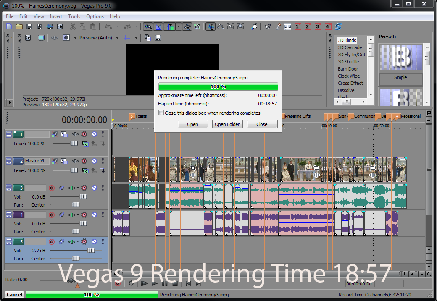Minimize track 1 header height
This screenshot has width=437, height=301.
[x=8, y=134]
